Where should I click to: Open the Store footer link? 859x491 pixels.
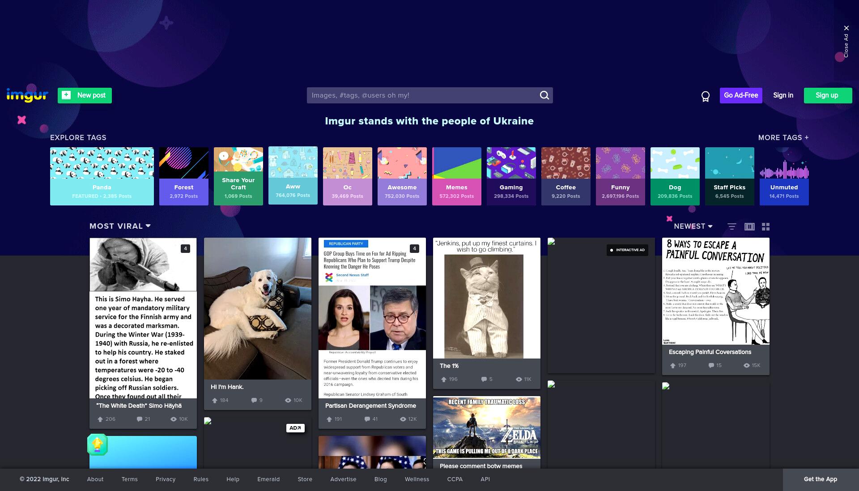coord(305,479)
